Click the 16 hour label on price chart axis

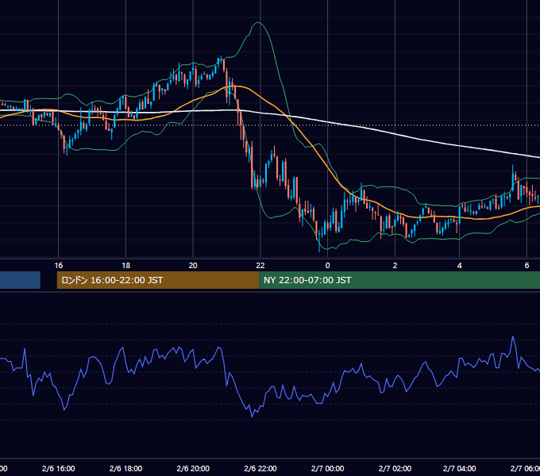click(59, 266)
